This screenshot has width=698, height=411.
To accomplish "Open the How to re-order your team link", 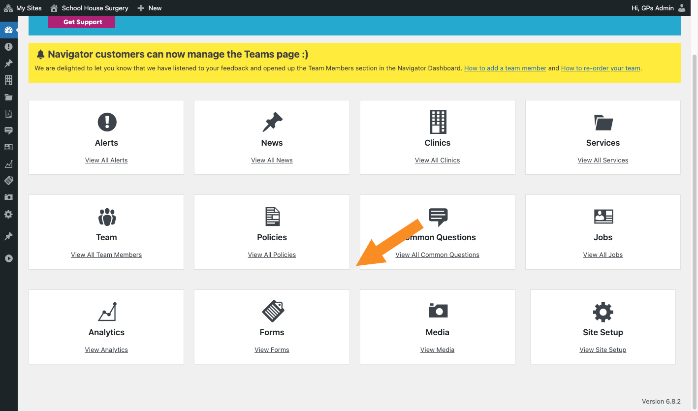I will [601, 68].
